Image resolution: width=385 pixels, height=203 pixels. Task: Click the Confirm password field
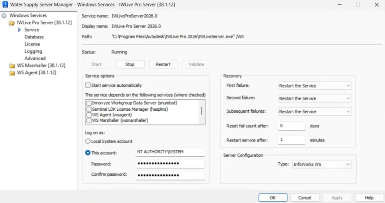(x=170, y=175)
